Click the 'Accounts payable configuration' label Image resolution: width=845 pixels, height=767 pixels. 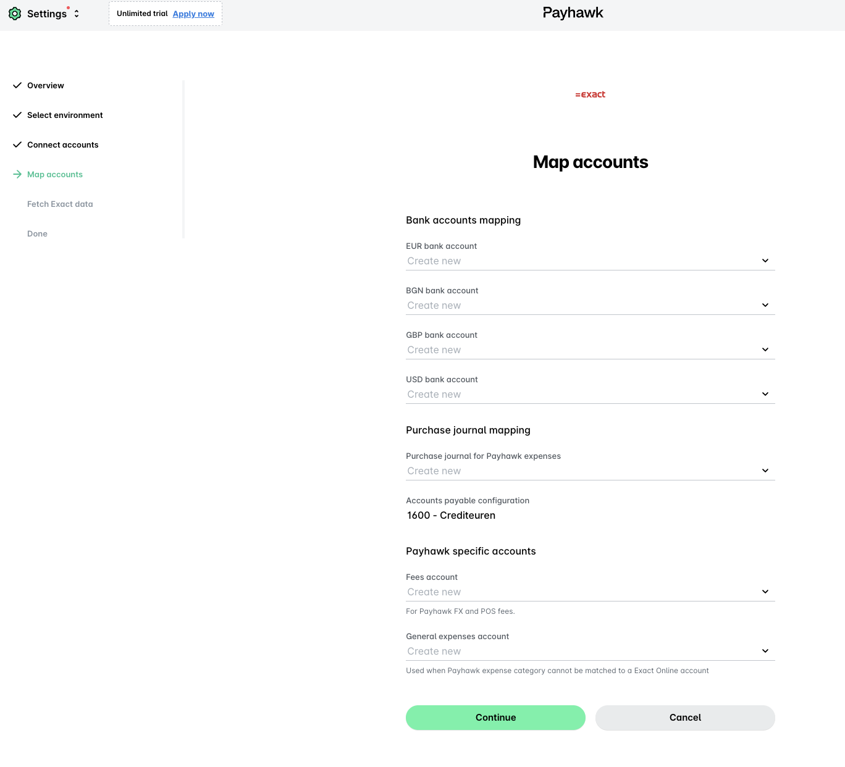coord(468,501)
